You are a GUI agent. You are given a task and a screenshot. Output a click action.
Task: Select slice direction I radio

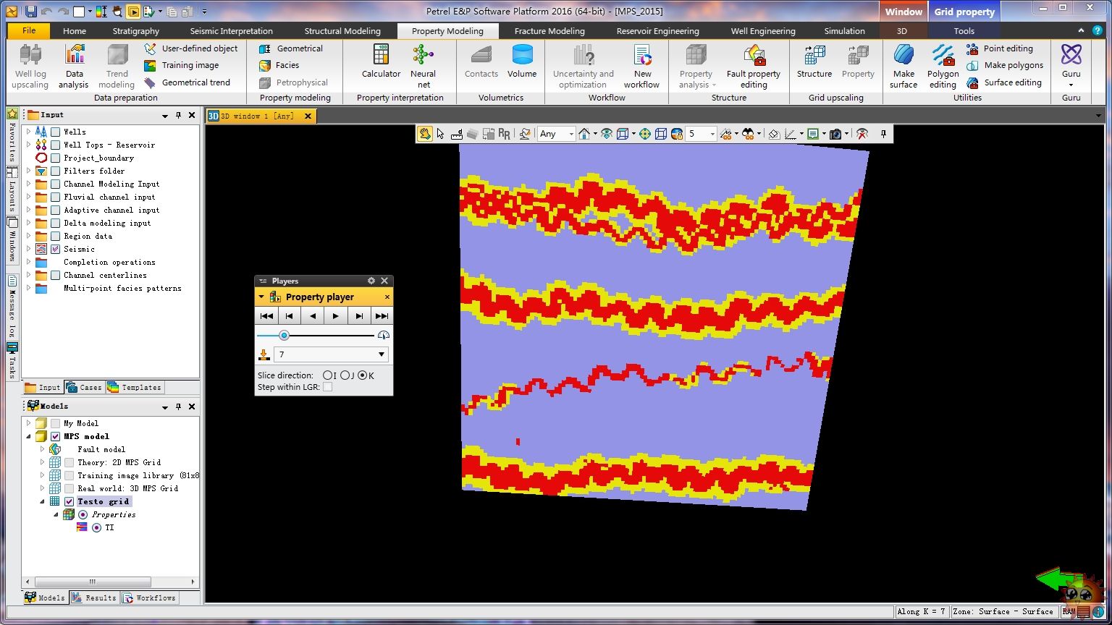click(x=327, y=375)
